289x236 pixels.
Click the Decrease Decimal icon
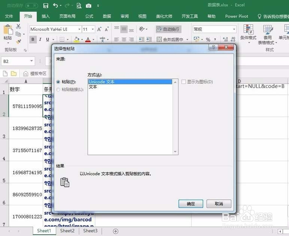point(233,39)
